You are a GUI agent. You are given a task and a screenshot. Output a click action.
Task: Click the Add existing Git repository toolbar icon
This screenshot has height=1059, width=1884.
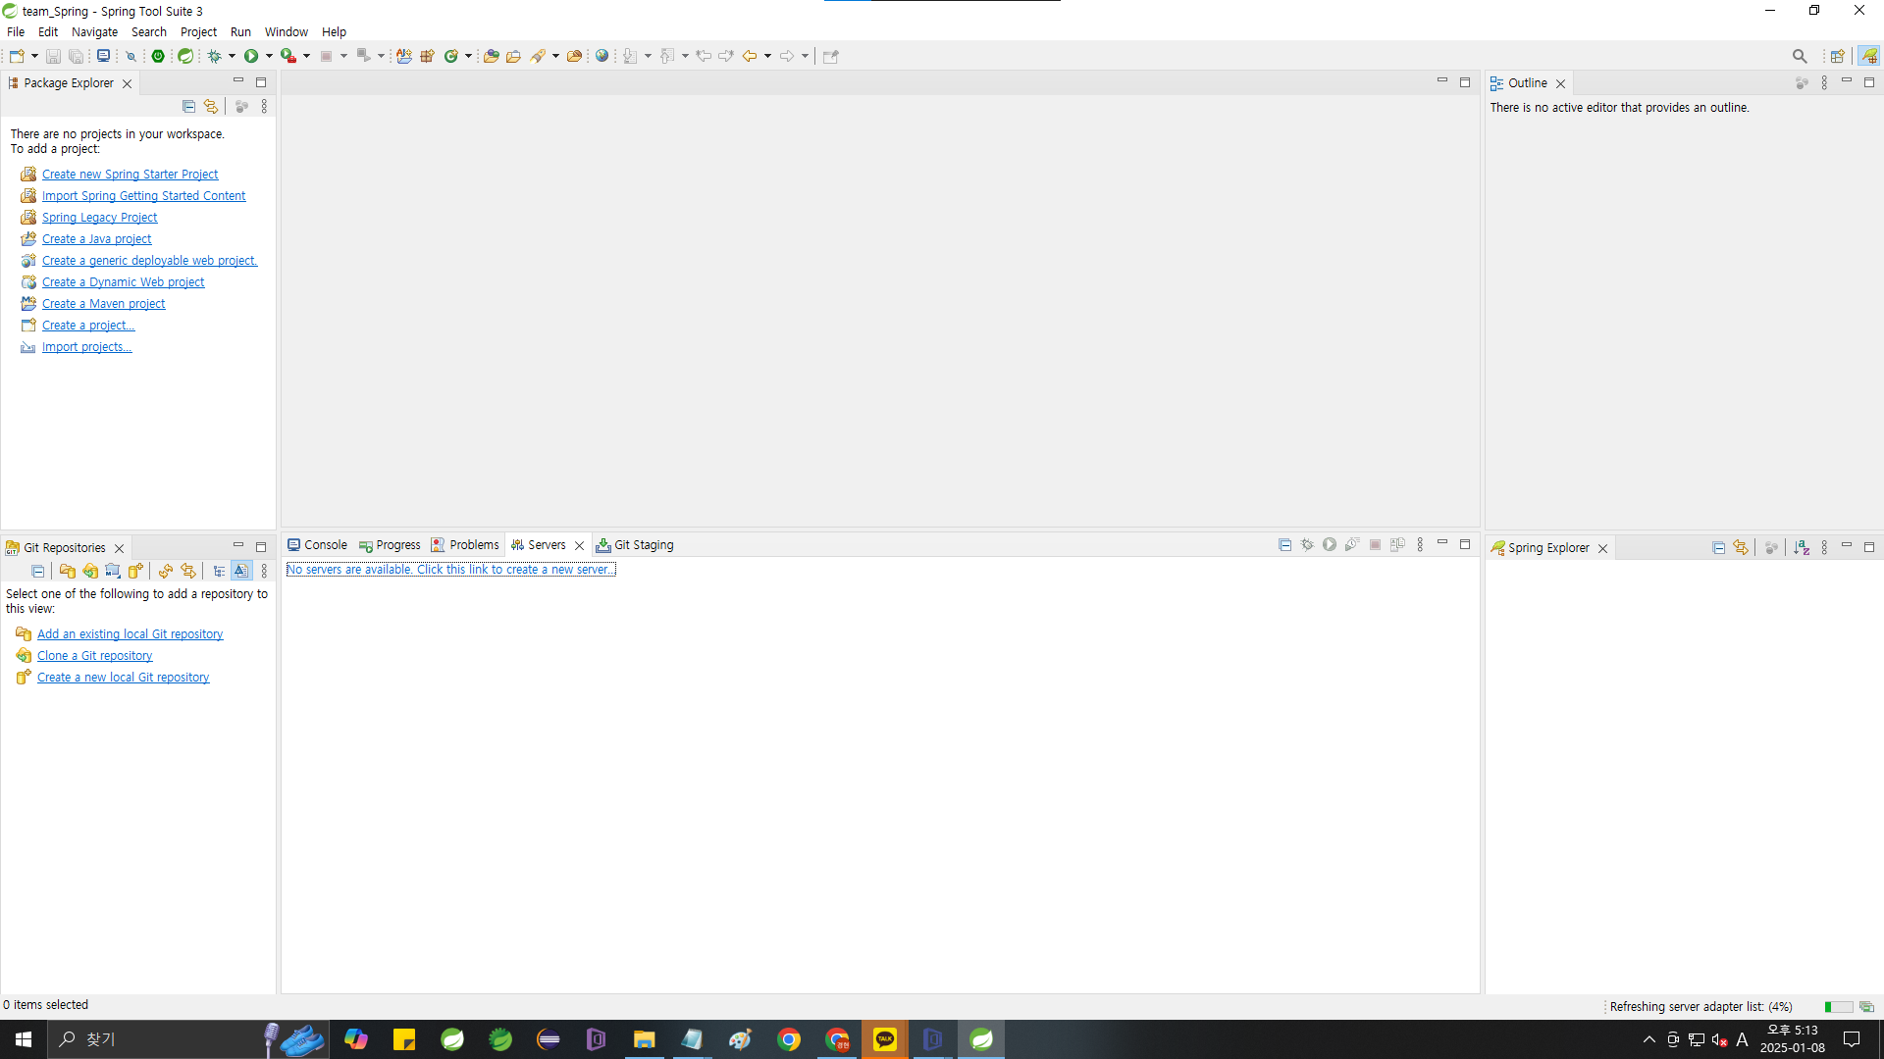point(68,571)
